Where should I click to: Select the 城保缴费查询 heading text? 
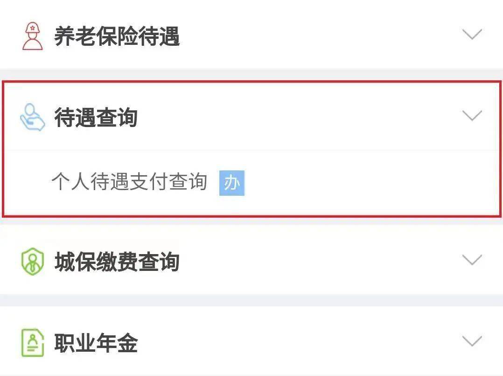117,262
